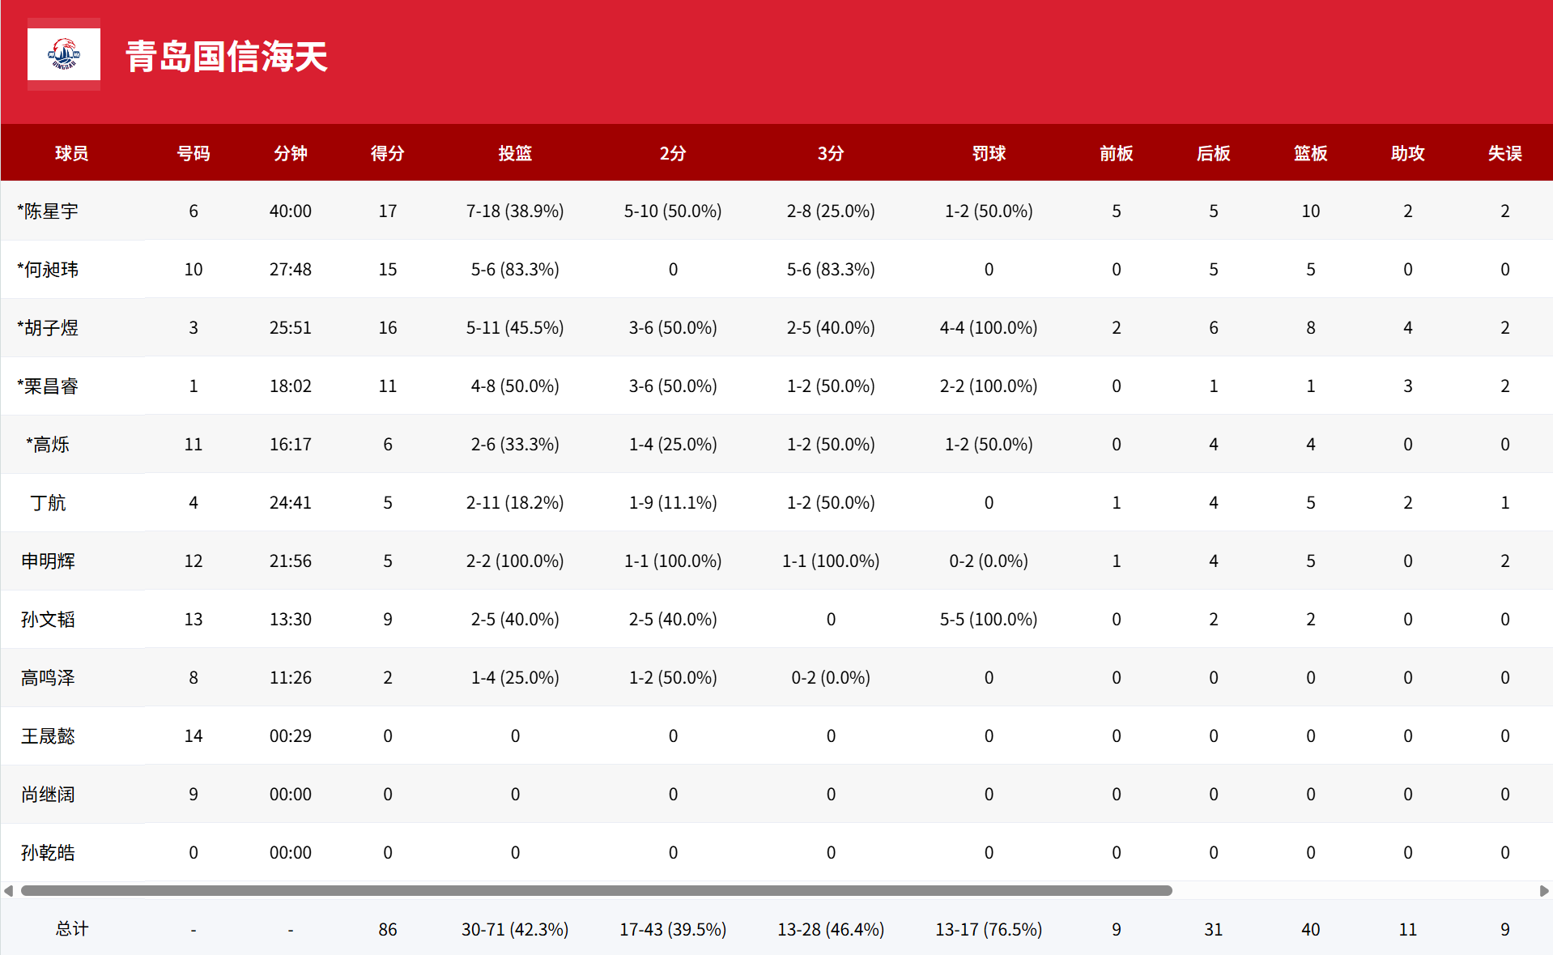Select the 篮板 column header
The height and width of the screenshot is (955, 1553).
[x=1310, y=153]
